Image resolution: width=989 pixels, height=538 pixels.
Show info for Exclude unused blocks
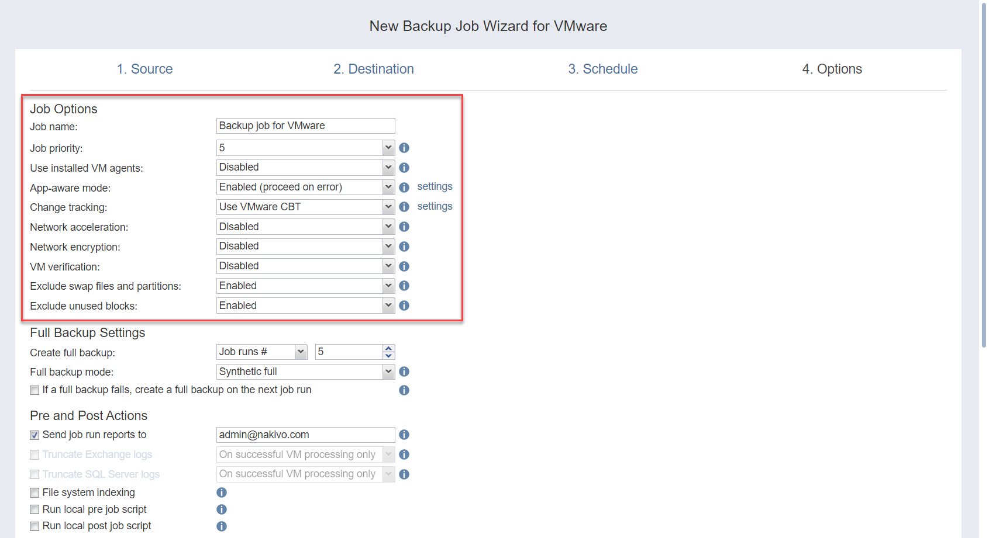pyautogui.click(x=404, y=306)
